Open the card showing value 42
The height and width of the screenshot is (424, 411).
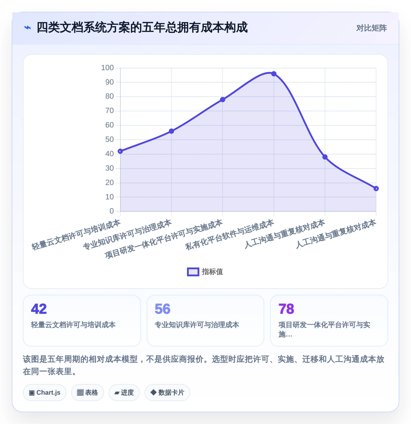(x=82, y=321)
